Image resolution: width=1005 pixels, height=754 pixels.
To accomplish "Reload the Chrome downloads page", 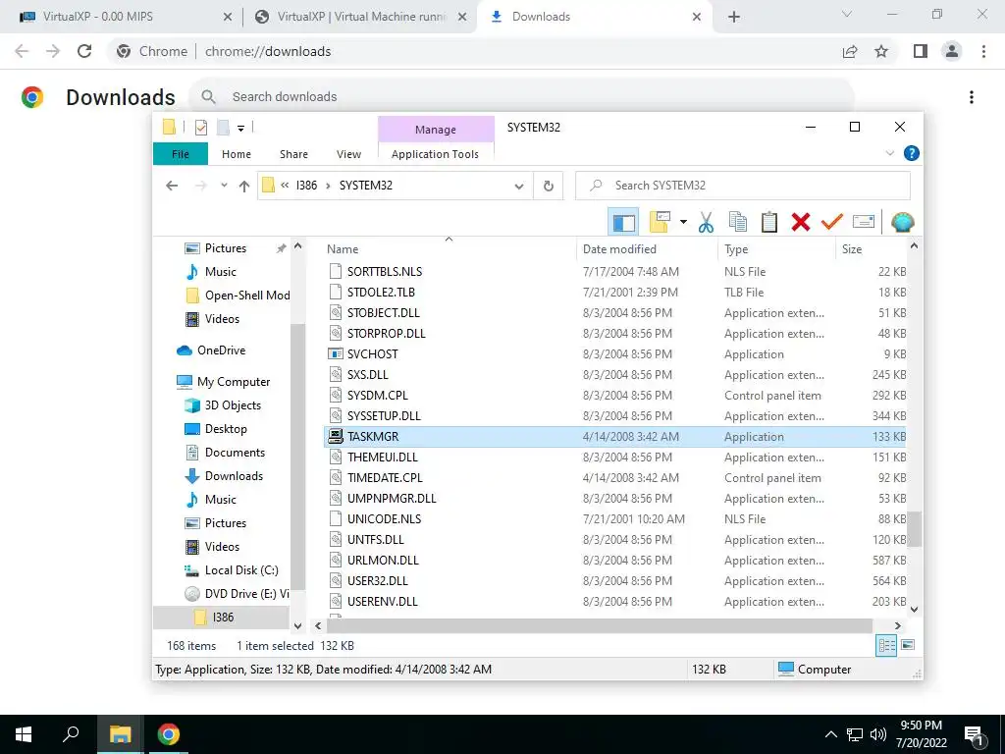I will (x=84, y=51).
